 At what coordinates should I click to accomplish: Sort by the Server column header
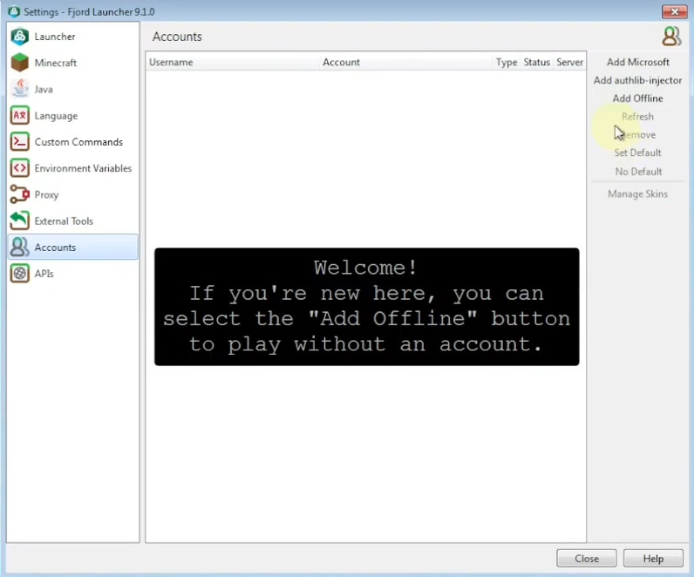click(569, 62)
